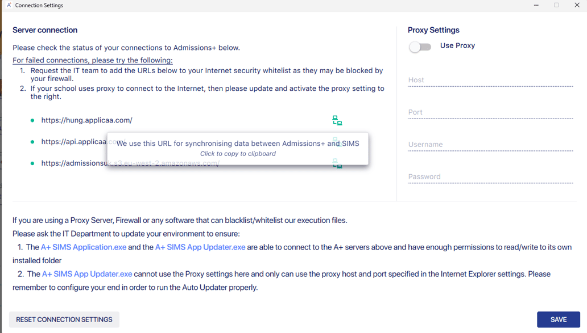Click the https://api.applicaa URL text
The height and width of the screenshot is (333, 587).
point(73,142)
